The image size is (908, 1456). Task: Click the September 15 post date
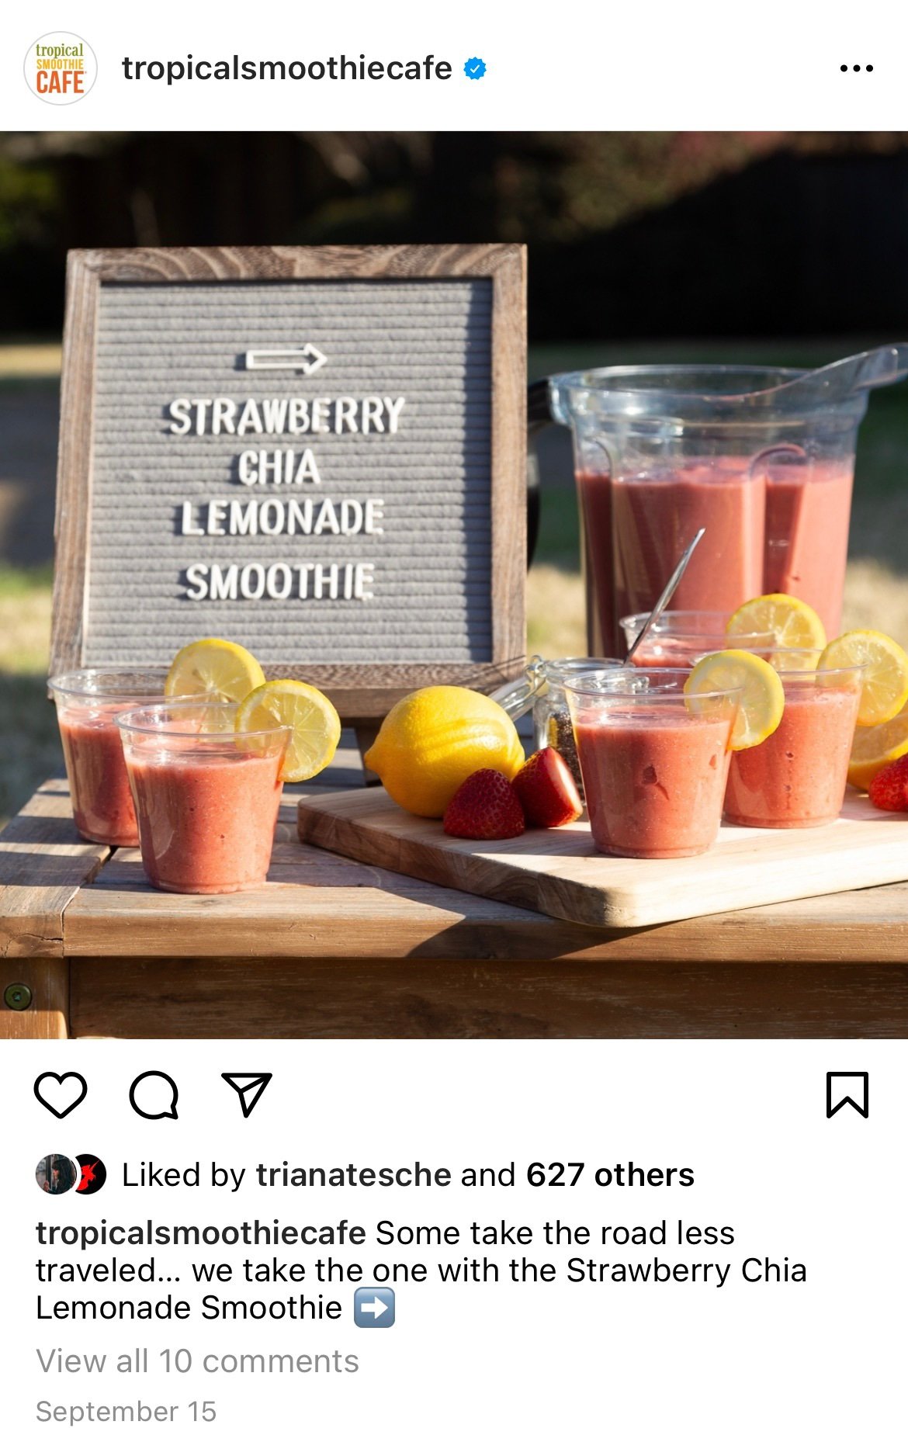point(126,1411)
